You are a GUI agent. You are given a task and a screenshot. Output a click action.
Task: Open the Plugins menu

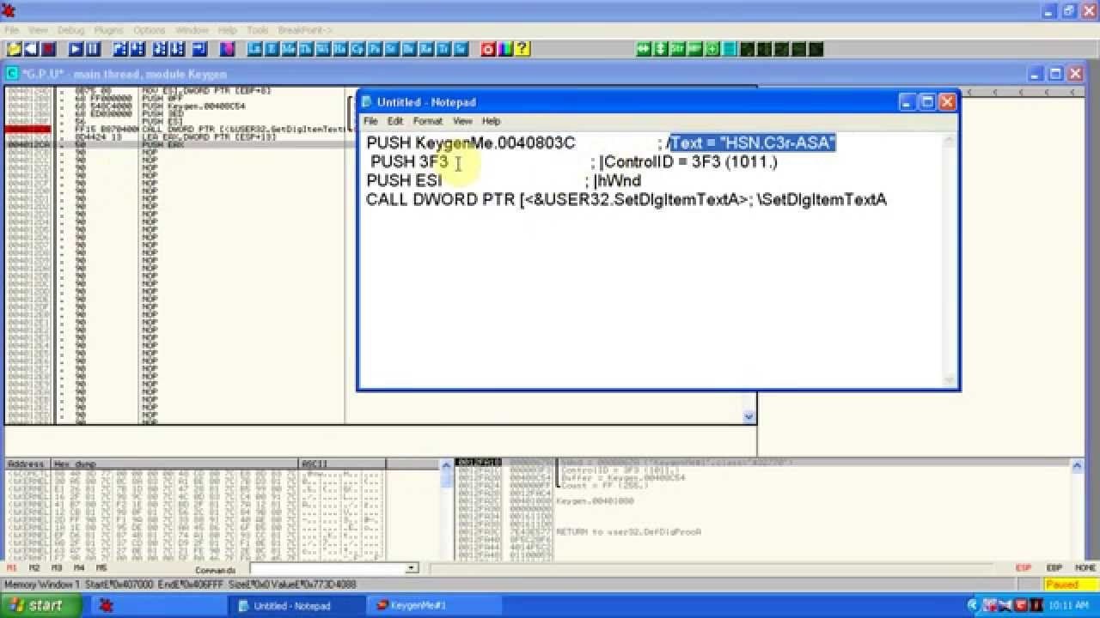108,30
